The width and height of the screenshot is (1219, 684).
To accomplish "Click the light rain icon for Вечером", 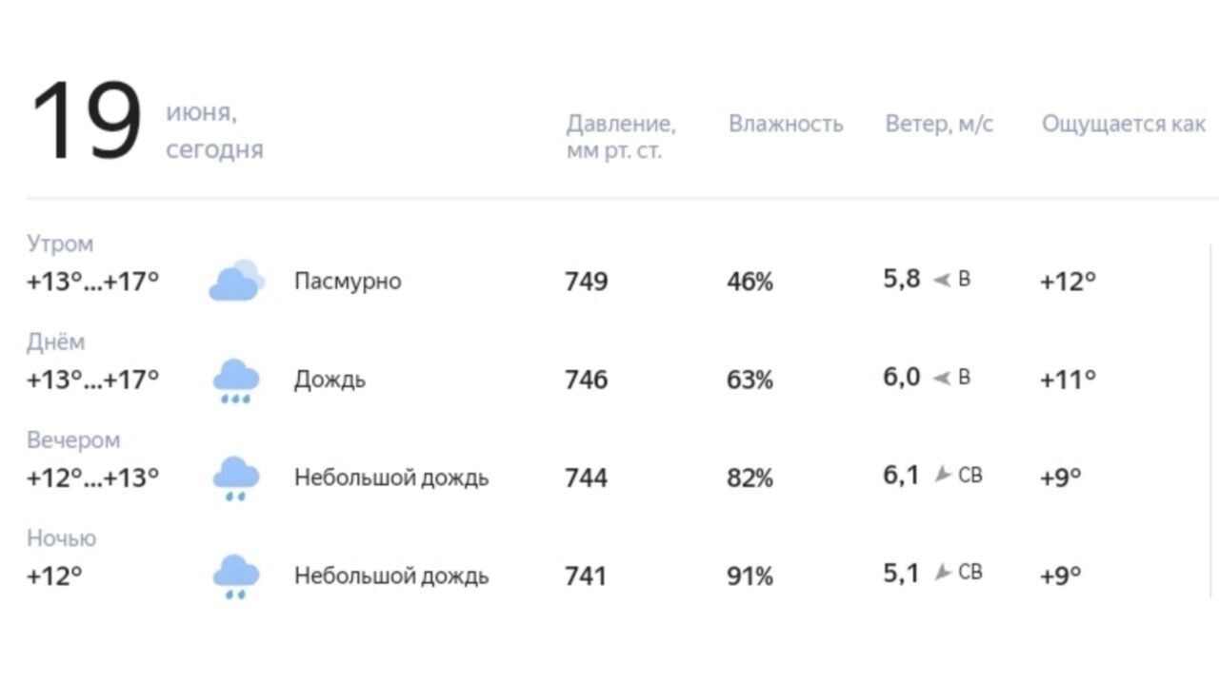I will [x=235, y=479].
